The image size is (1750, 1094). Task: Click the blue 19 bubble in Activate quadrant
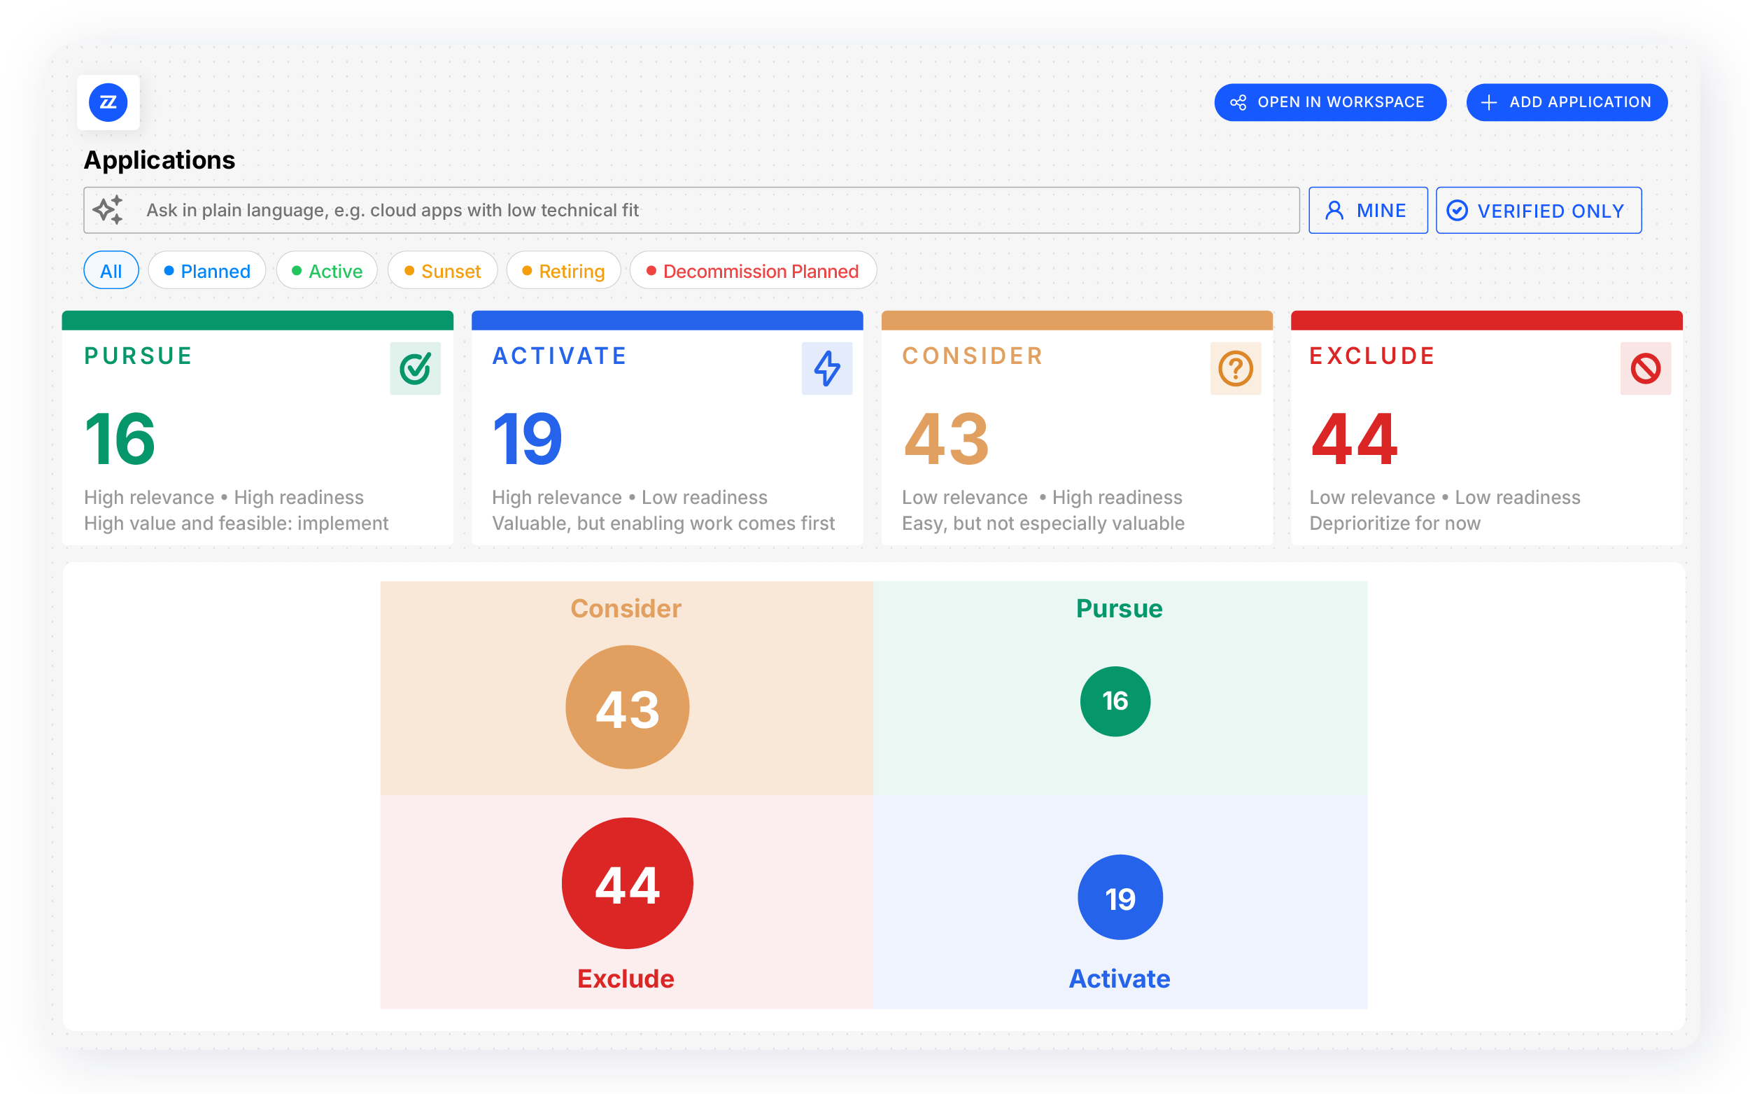tap(1120, 897)
